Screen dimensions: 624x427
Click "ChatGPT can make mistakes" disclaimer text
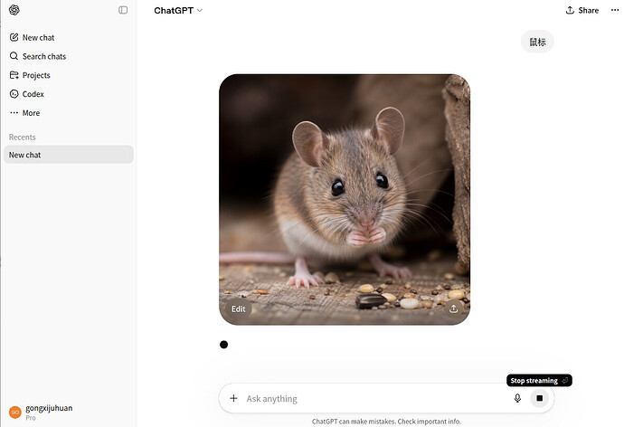tap(386, 421)
